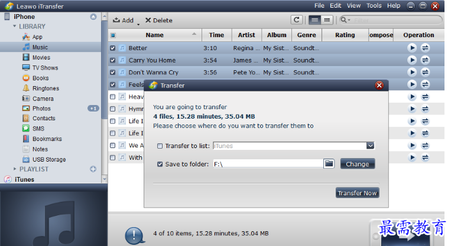Click the Add button

coord(123,20)
